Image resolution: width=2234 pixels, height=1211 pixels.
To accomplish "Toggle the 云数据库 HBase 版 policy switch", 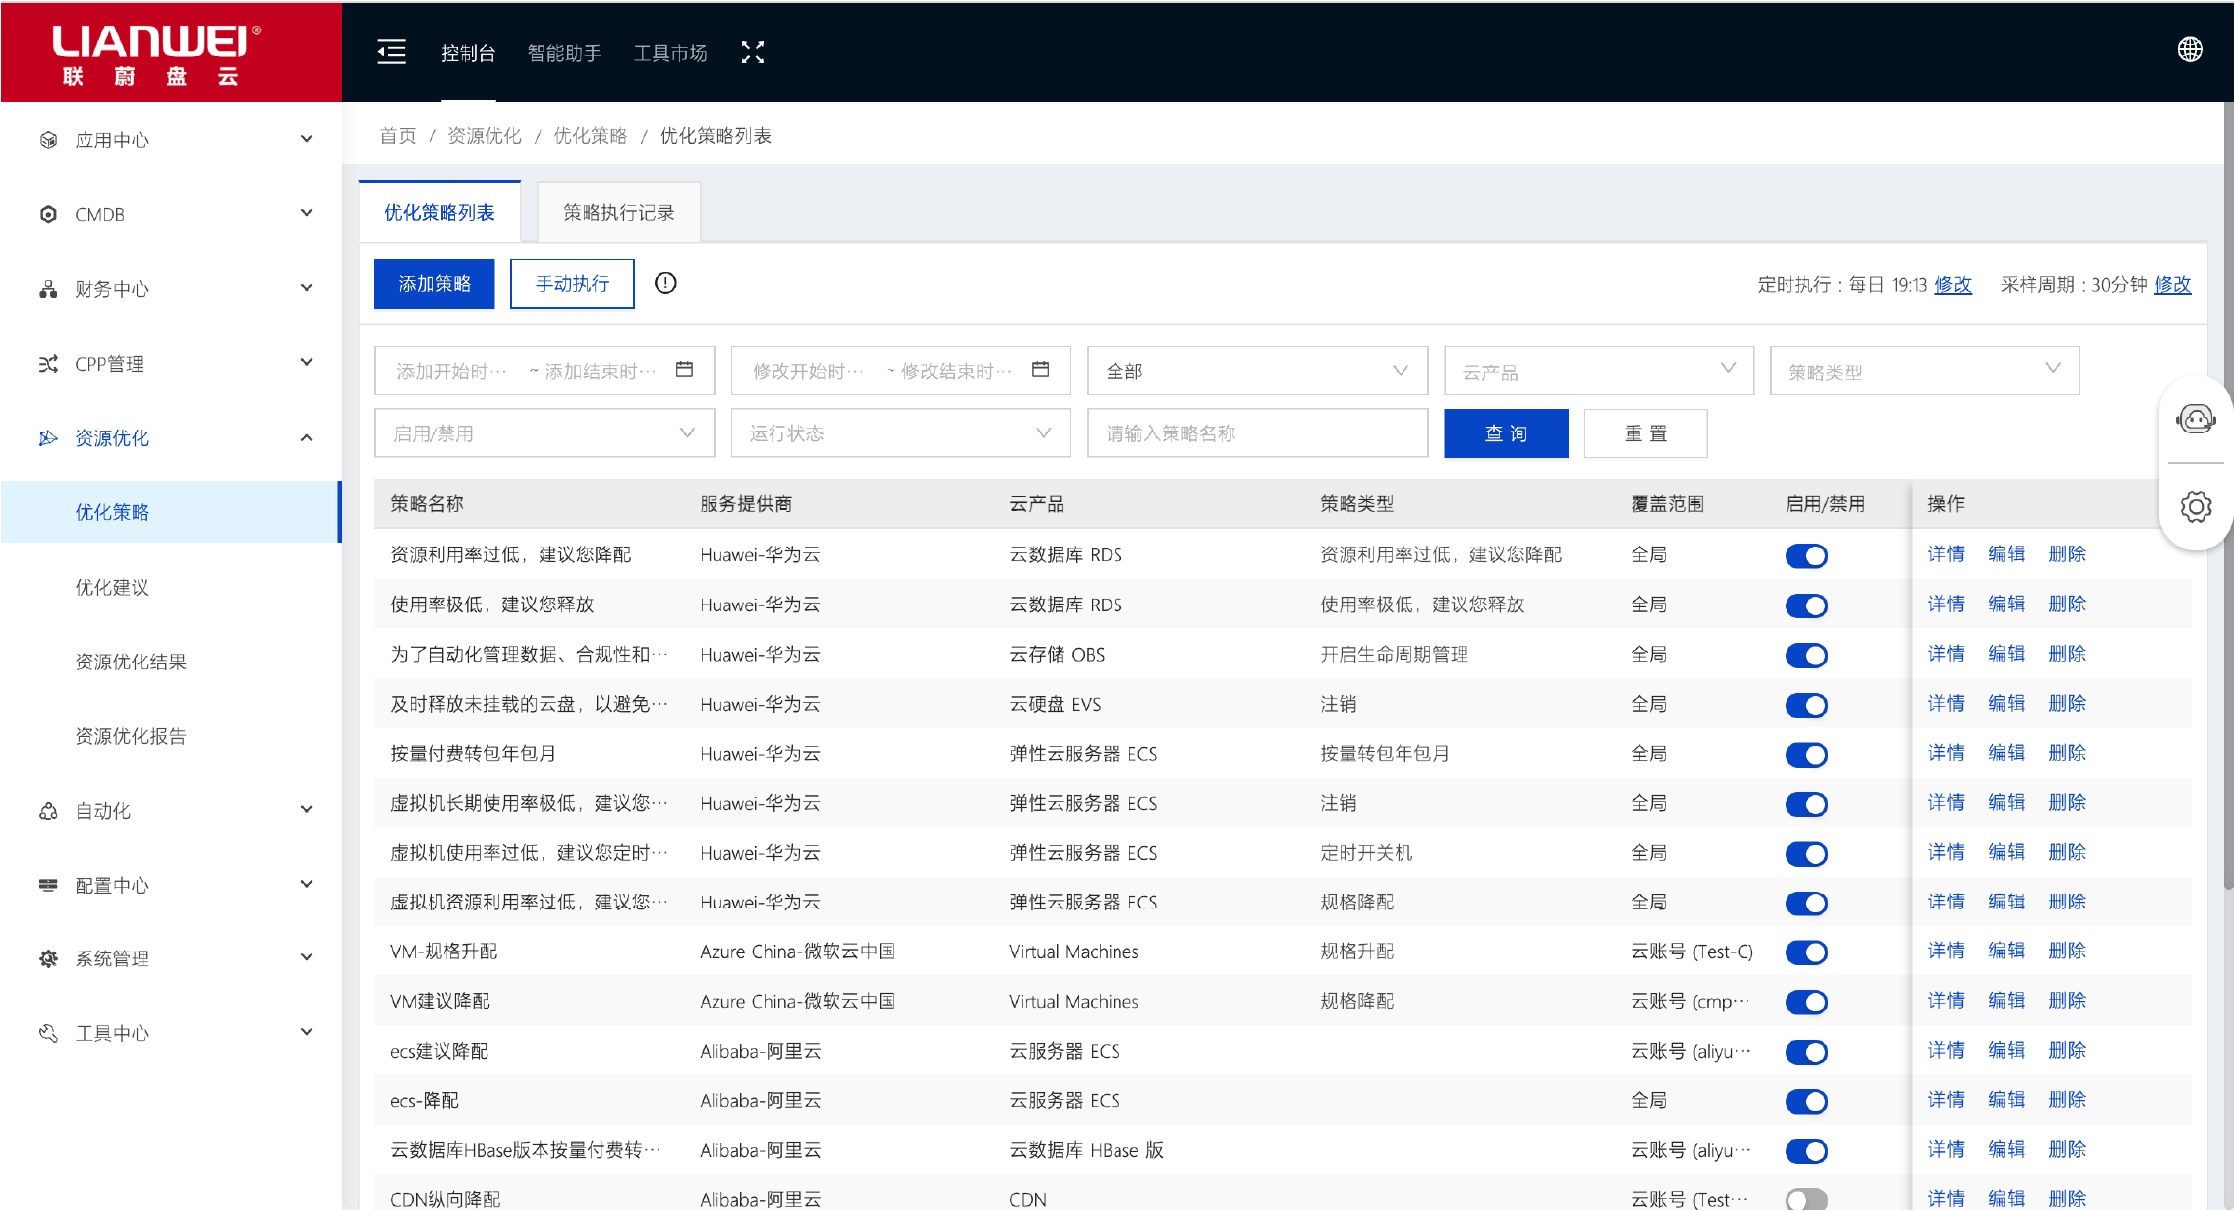I will point(1806,1150).
